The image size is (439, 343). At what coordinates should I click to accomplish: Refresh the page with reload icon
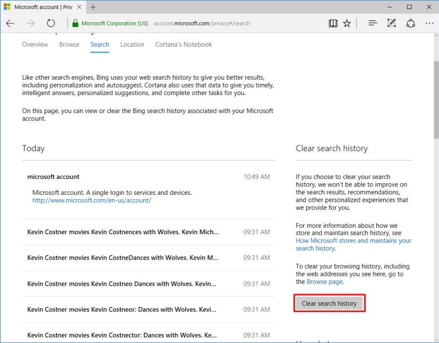click(50, 23)
